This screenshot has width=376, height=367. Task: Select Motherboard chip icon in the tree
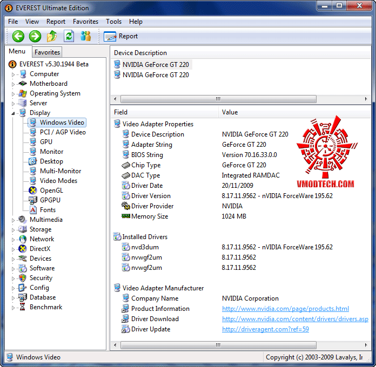[x=23, y=84]
